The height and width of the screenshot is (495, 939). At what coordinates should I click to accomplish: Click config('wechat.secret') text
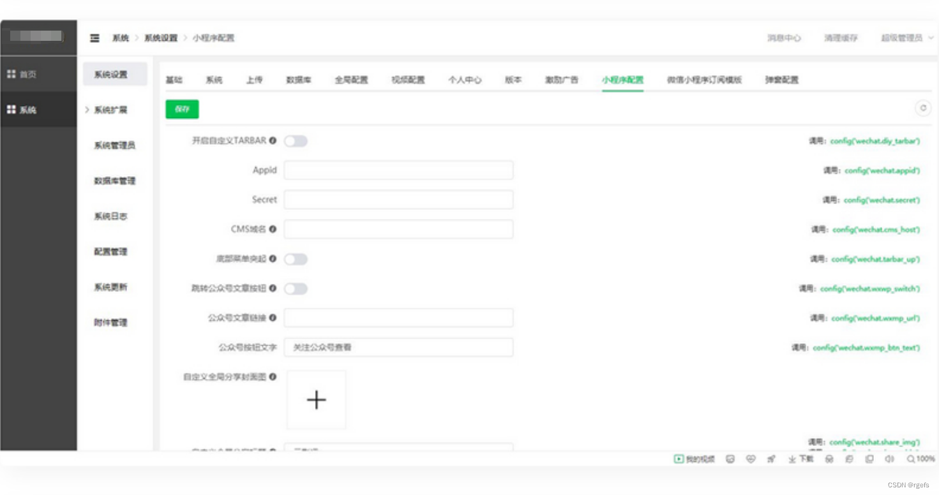click(882, 200)
